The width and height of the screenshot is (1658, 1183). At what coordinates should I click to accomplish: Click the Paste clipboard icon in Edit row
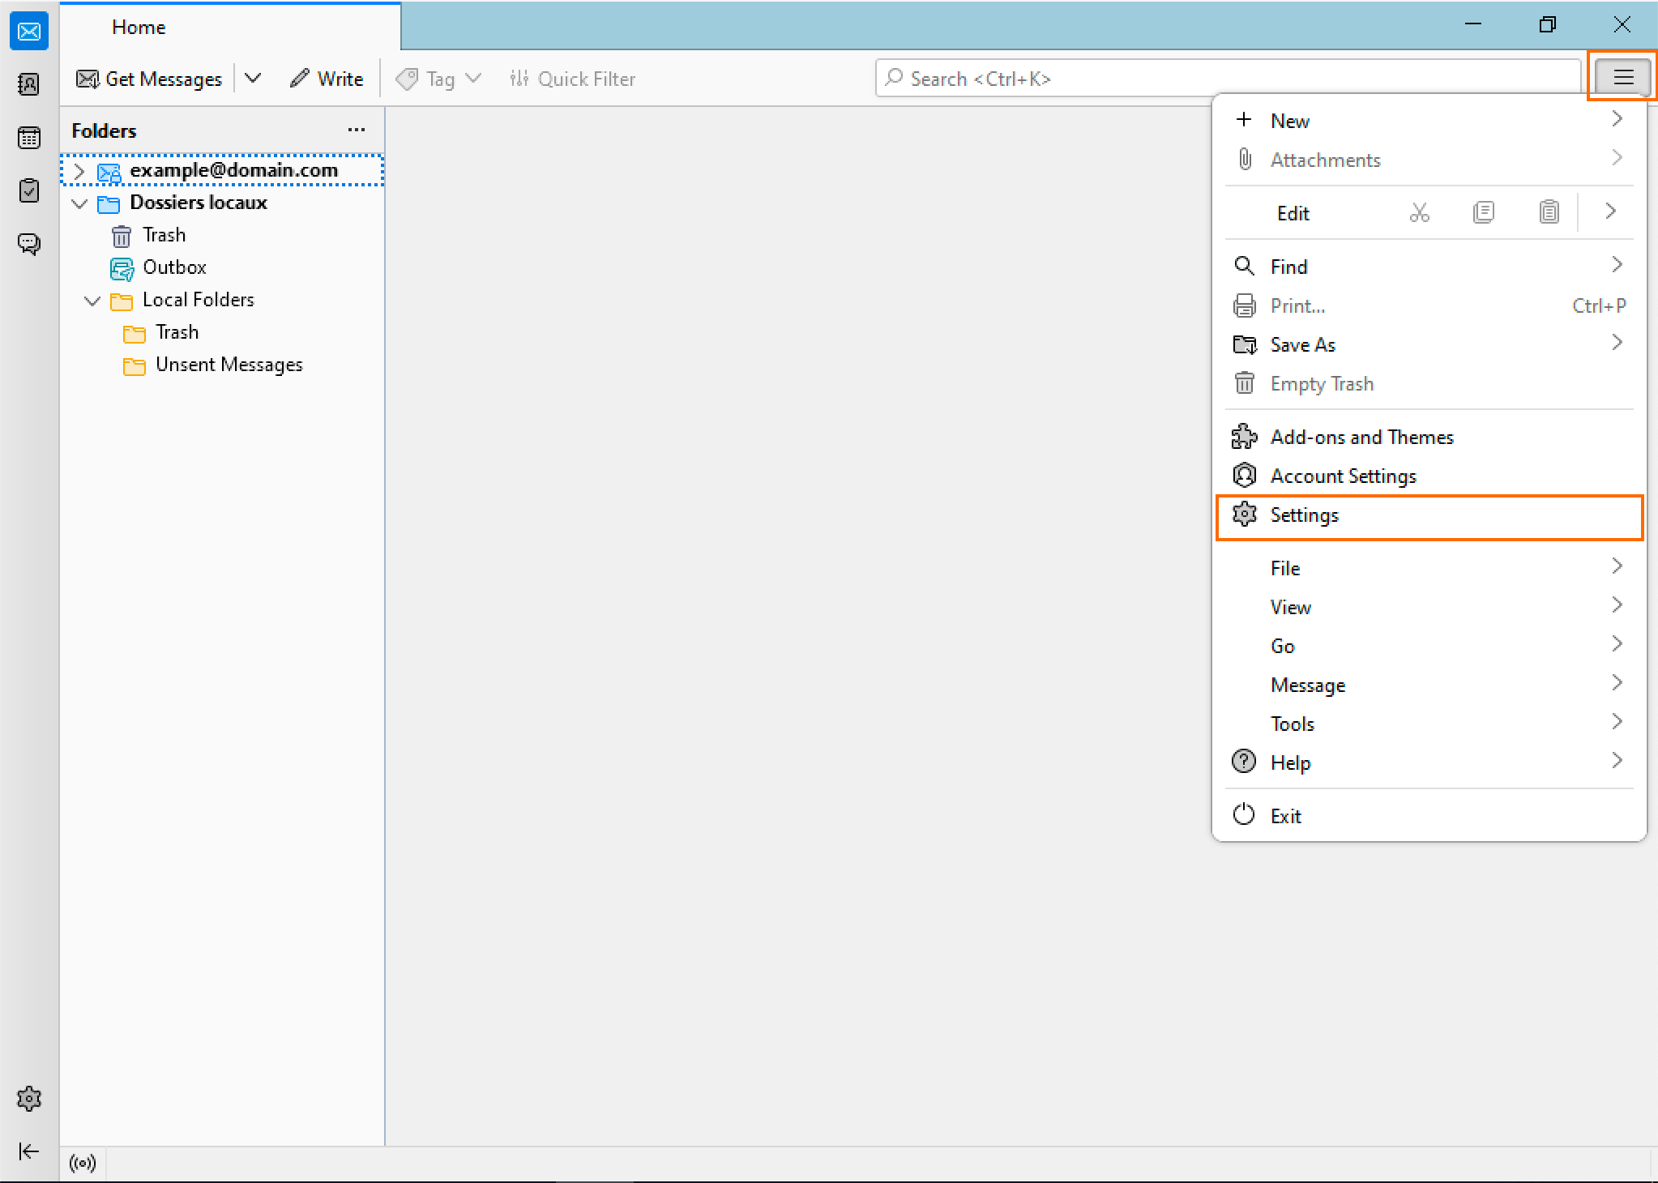pos(1549,212)
